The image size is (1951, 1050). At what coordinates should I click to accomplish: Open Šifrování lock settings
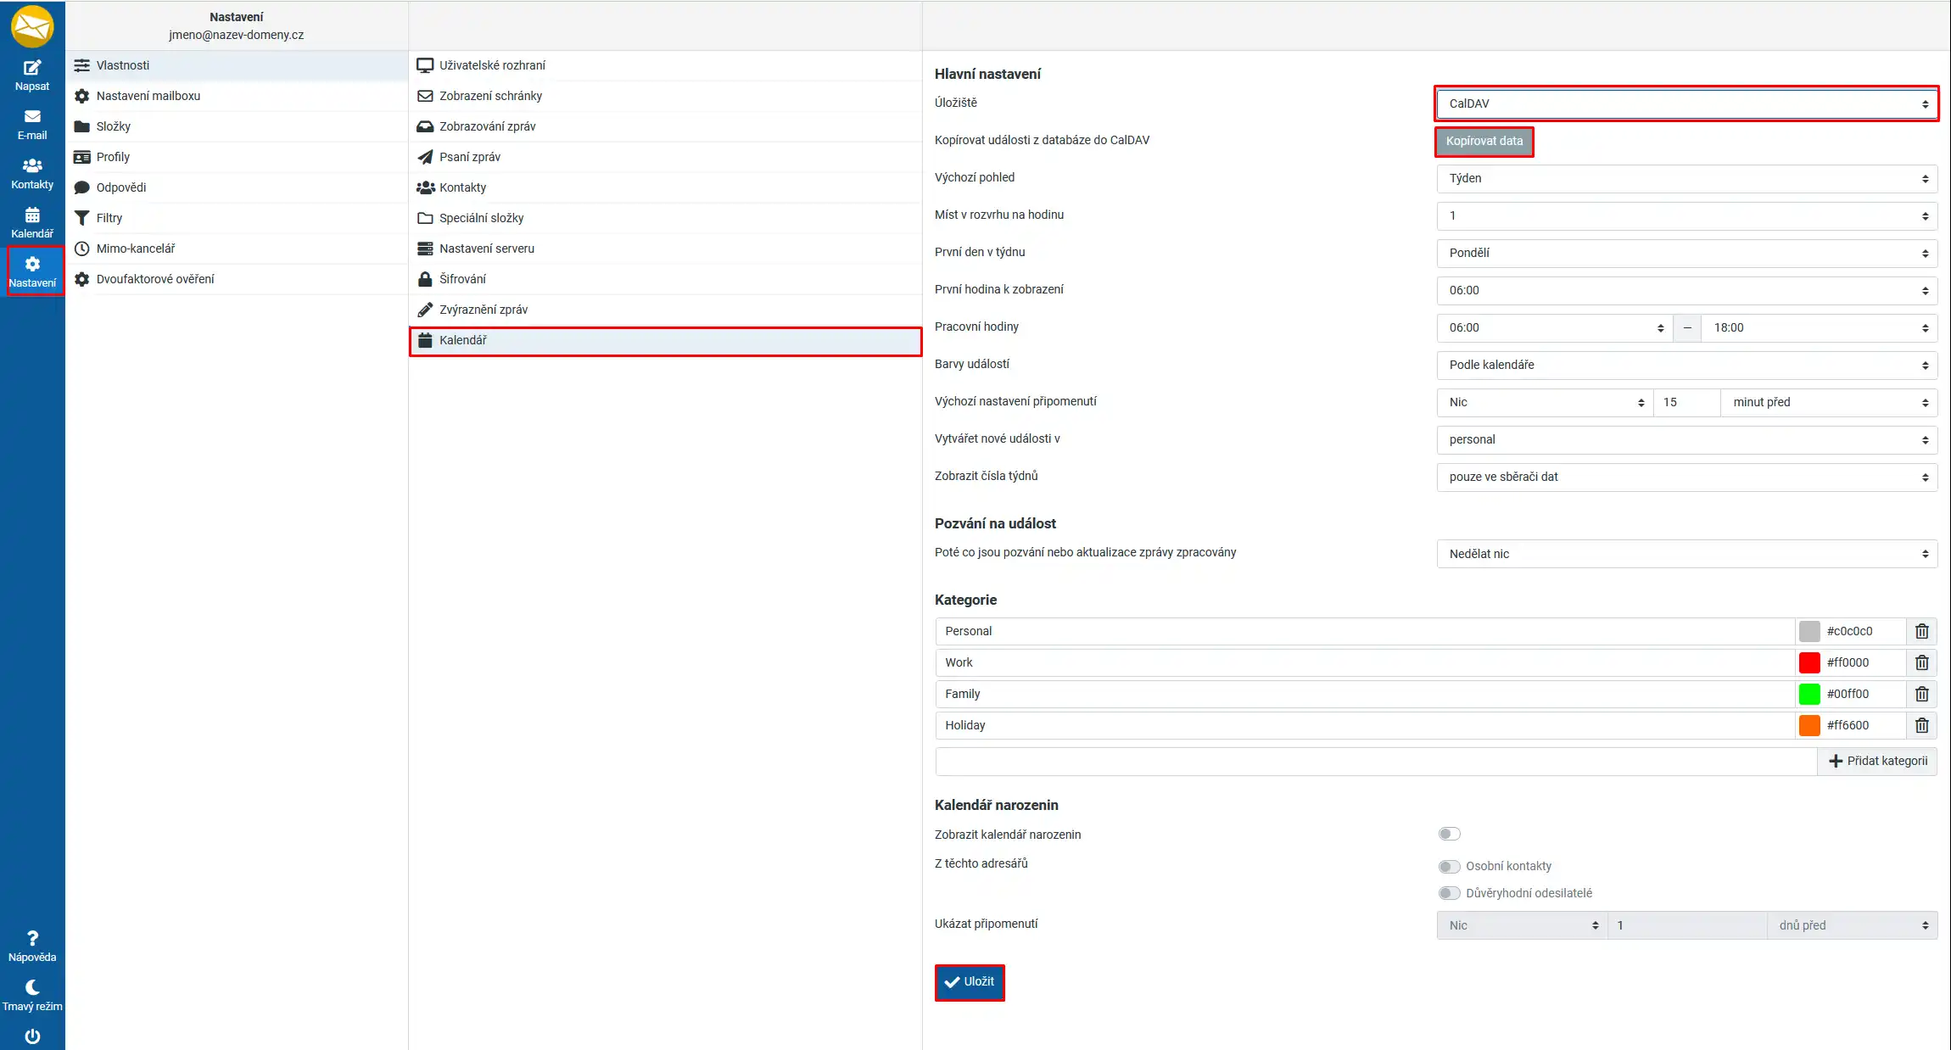(x=665, y=279)
